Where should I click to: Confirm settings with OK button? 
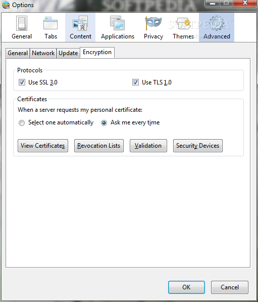tap(186, 287)
